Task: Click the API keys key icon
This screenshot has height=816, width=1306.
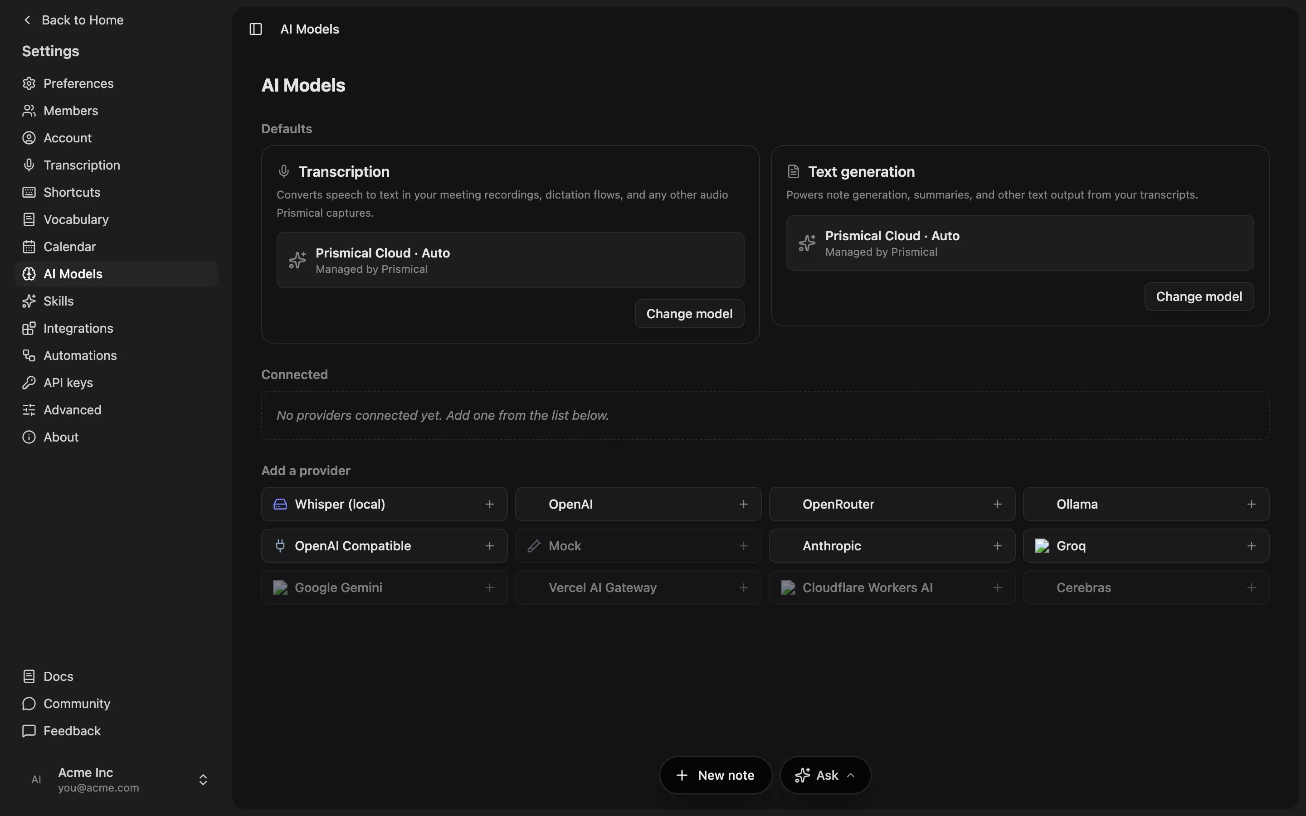Action: coord(29,383)
